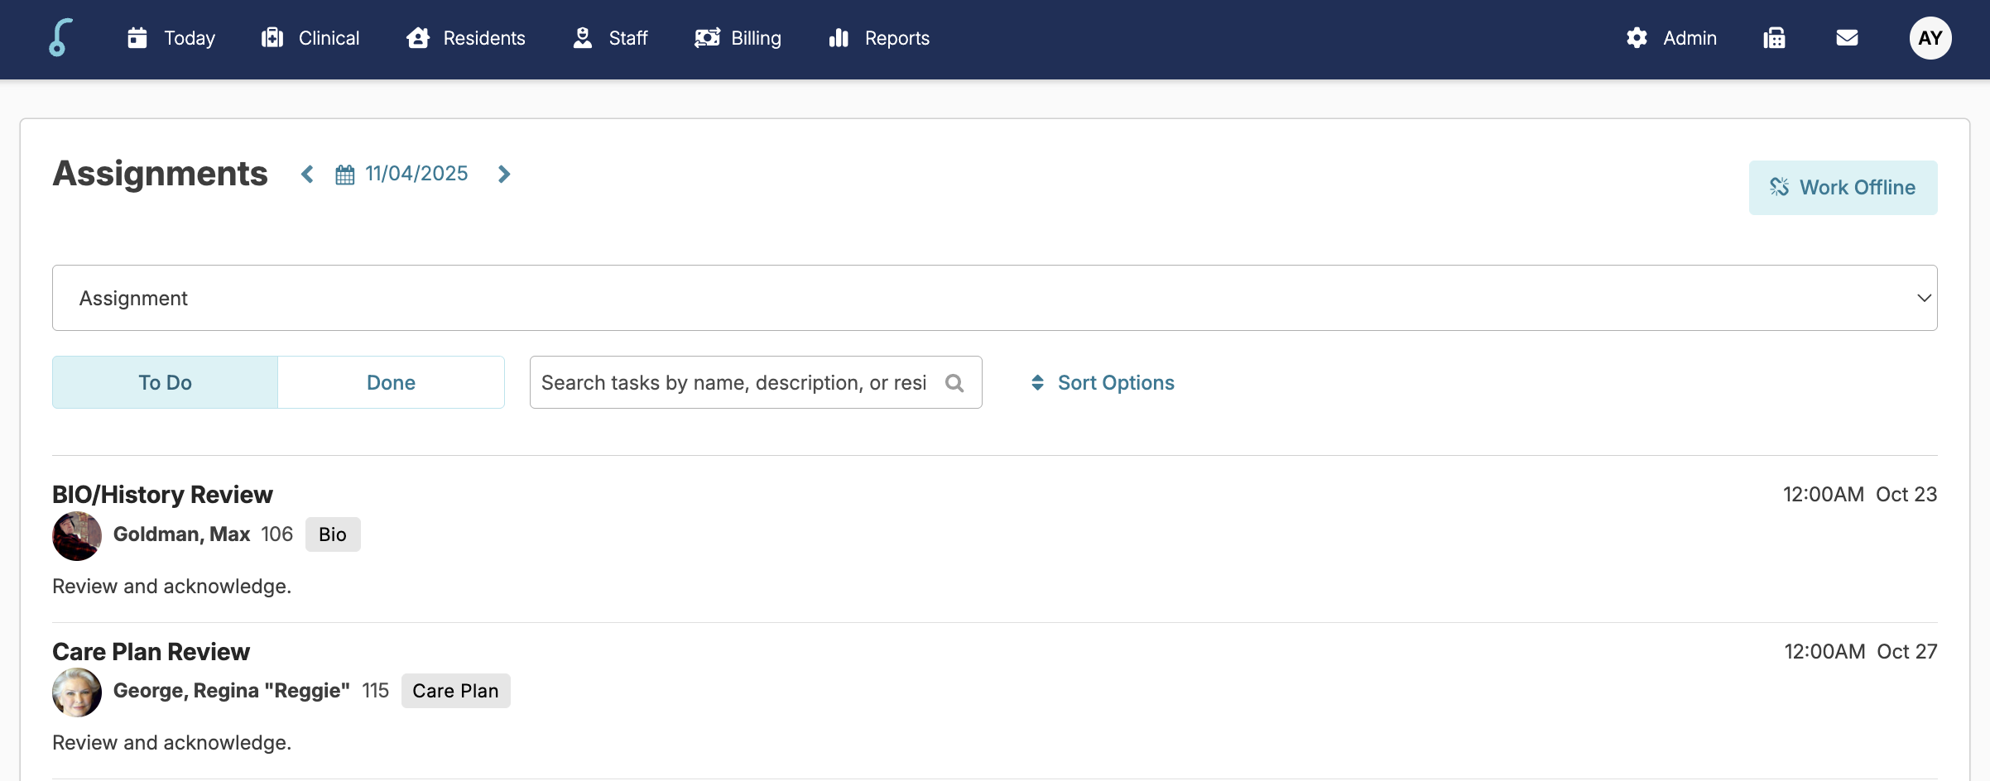Viewport: 1990px width, 781px height.
Task: Click the Billing money icon
Action: point(707,38)
